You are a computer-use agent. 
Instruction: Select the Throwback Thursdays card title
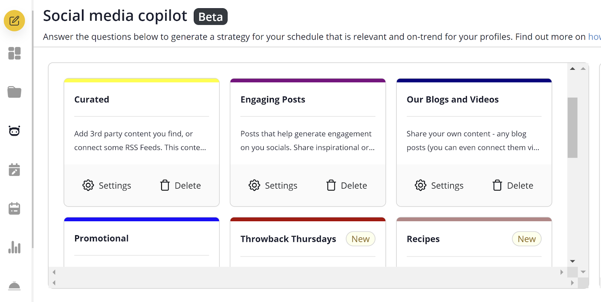tap(288, 239)
